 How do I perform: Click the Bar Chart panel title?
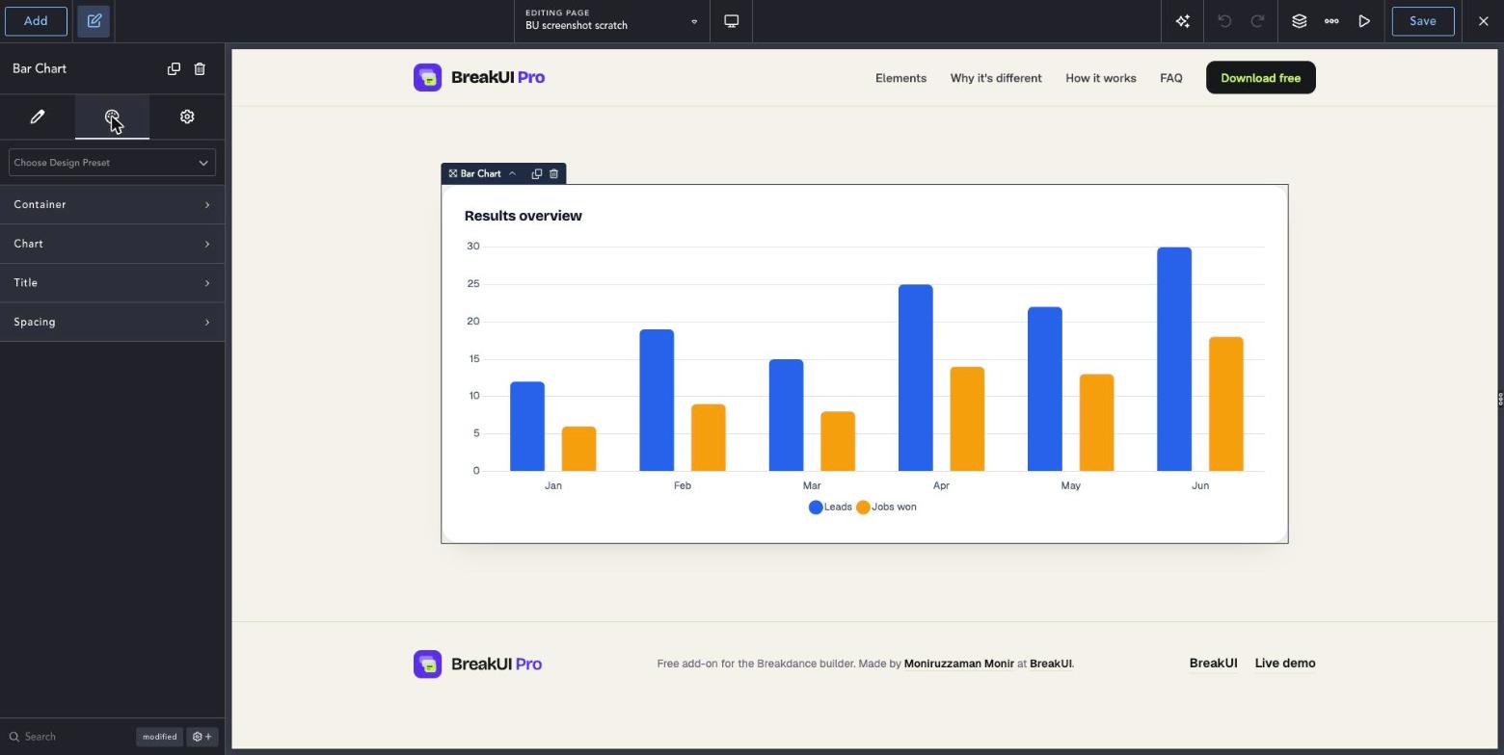pyautogui.click(x=40, y=68)
